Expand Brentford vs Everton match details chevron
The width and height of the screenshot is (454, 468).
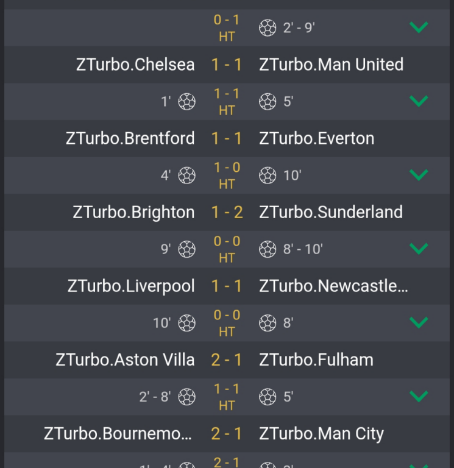[419, 175]
